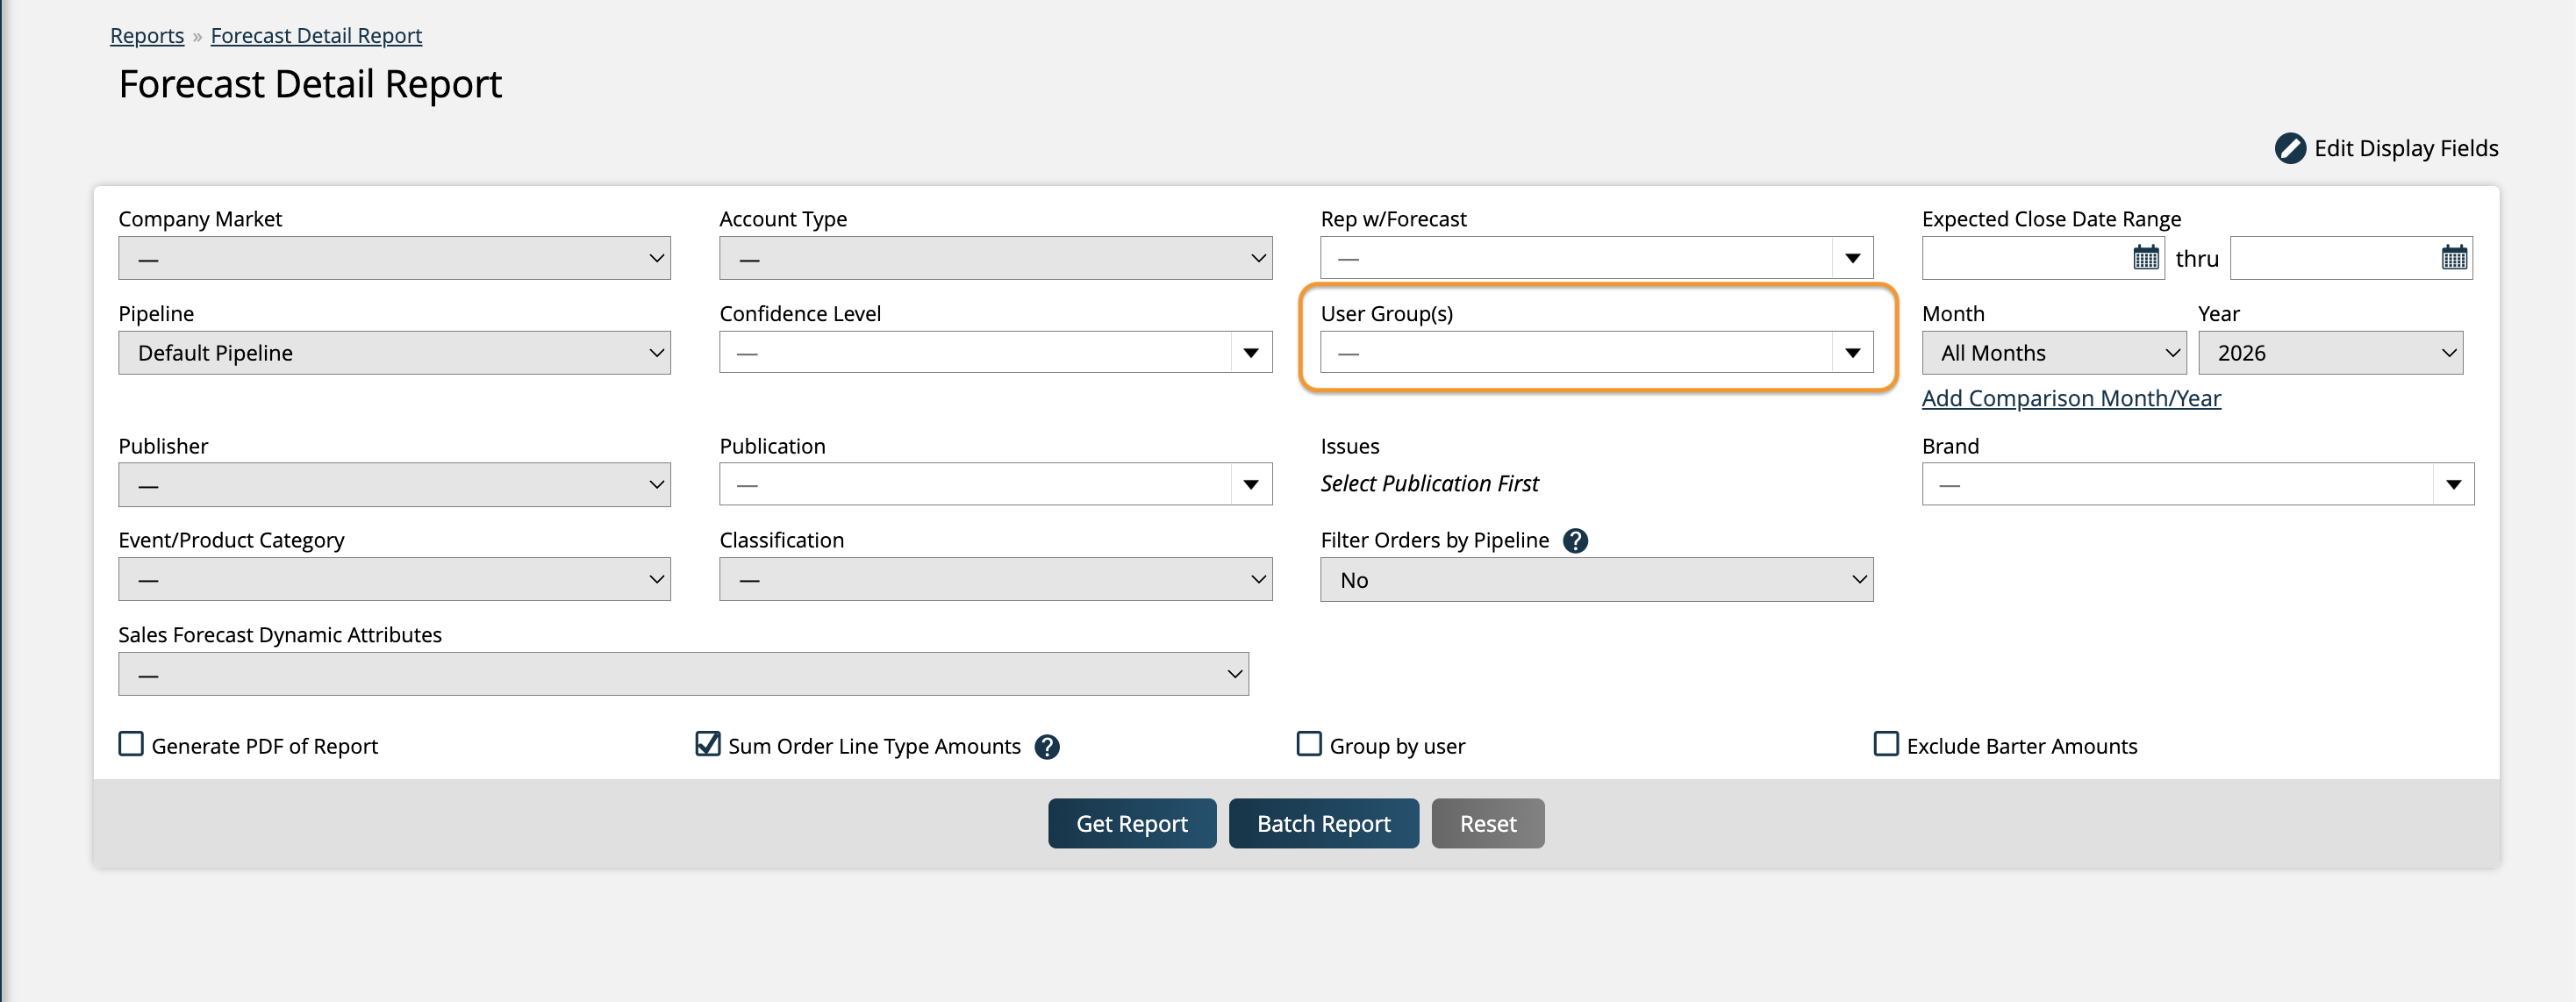The image size is (2576, 1002).
Task: Tick Exclude Barter Amounts checkbox
Action: click(x=1885, y=744)
